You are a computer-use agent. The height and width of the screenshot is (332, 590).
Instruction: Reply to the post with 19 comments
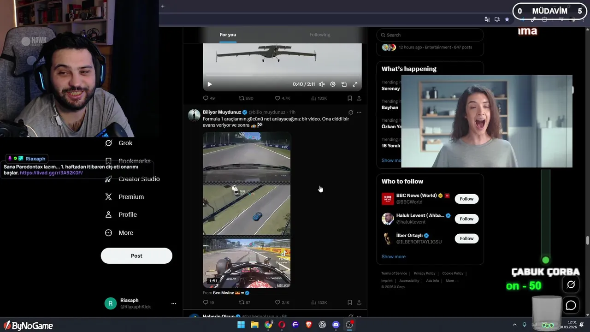(209, 302)
